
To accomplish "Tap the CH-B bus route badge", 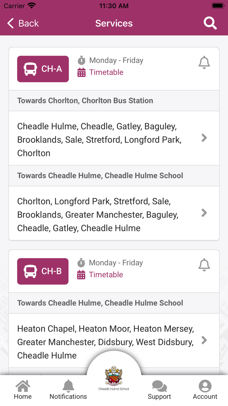I will point(43,271).
